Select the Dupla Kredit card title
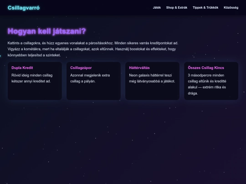246x184 pixels. tap(22, 68)
